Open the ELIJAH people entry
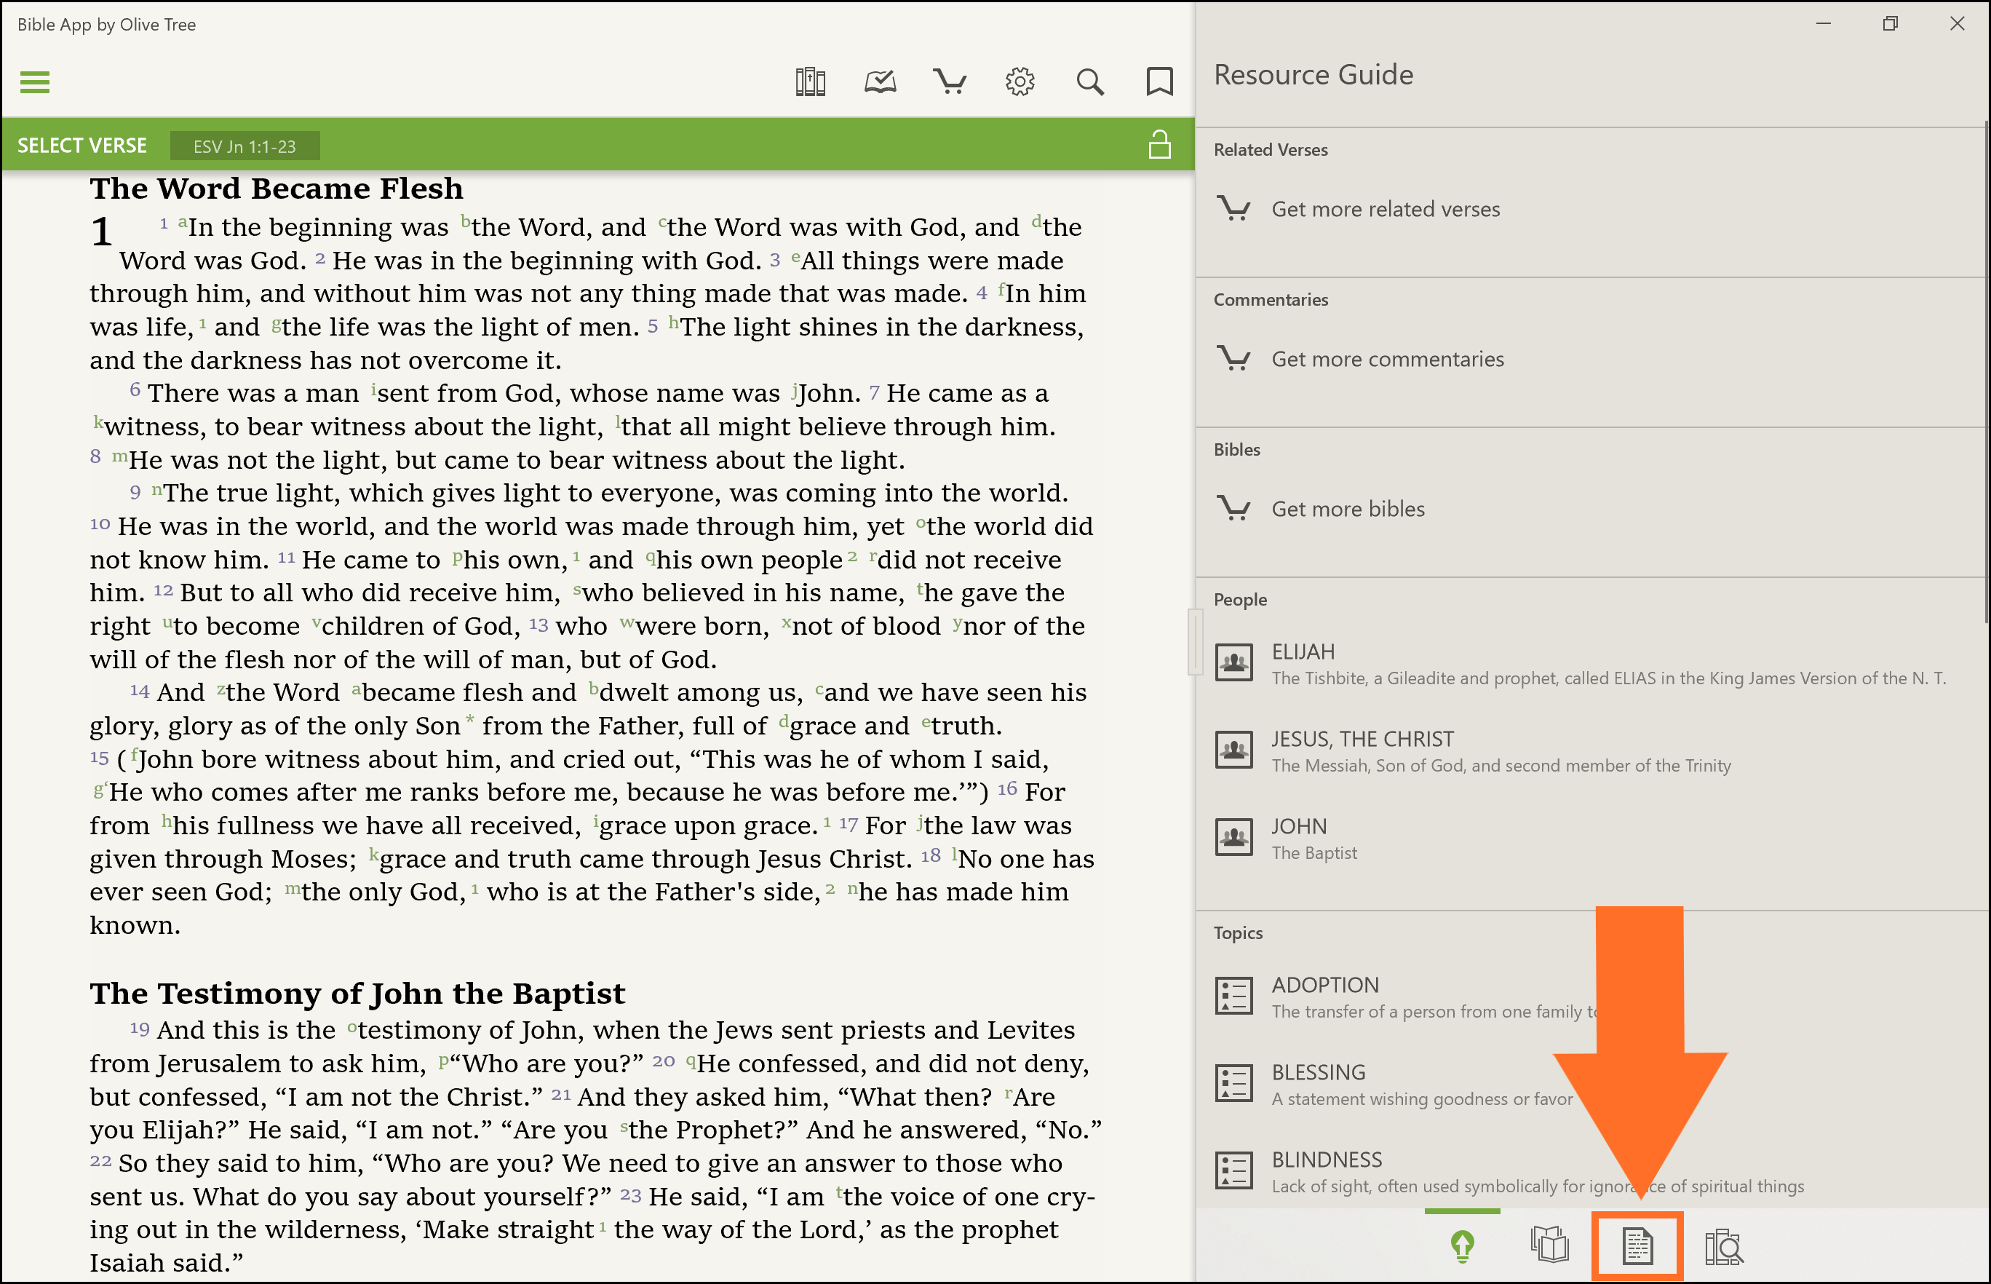The width and height of the screenshot is (1991, 1284). pos(1303,652)
